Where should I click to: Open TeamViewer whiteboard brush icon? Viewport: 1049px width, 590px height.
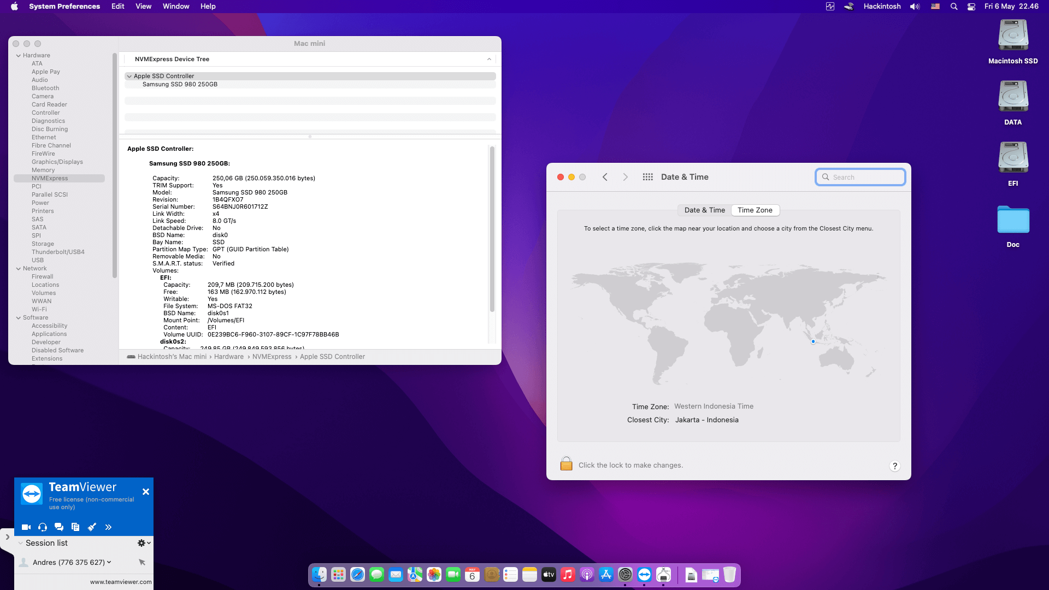click(x=92, y=527)
